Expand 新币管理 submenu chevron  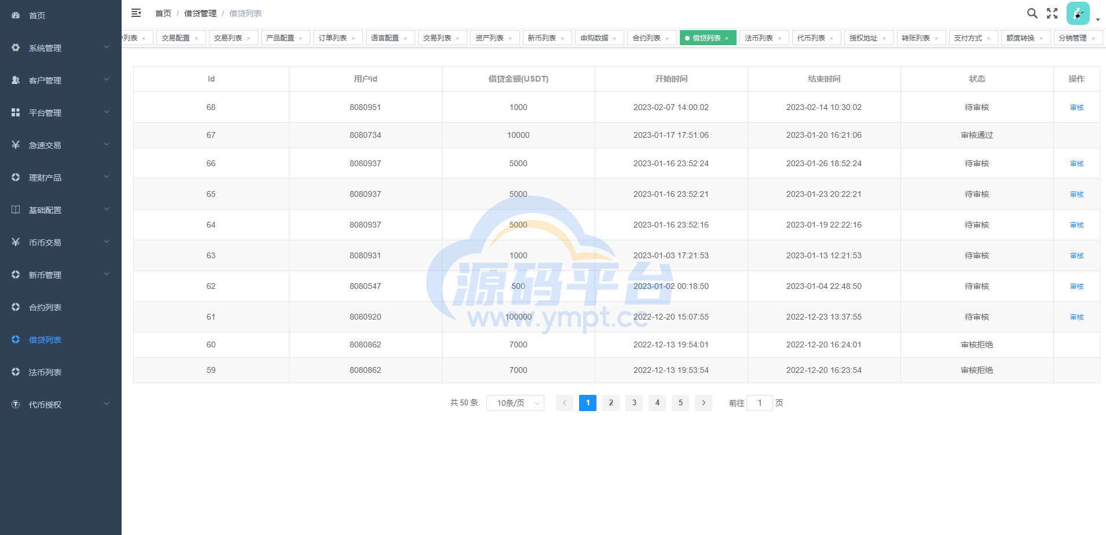(x=107, y=274)
